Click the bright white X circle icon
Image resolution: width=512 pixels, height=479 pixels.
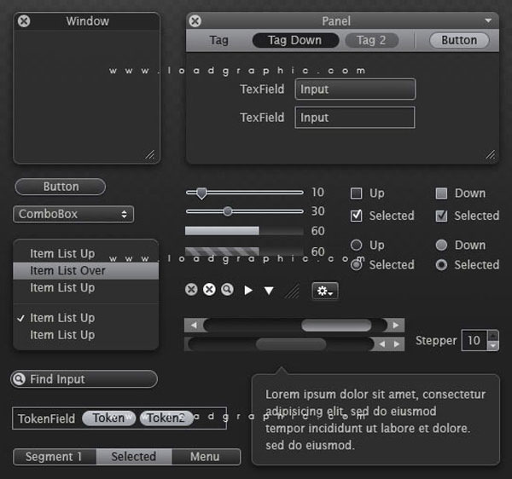[209, 290]
